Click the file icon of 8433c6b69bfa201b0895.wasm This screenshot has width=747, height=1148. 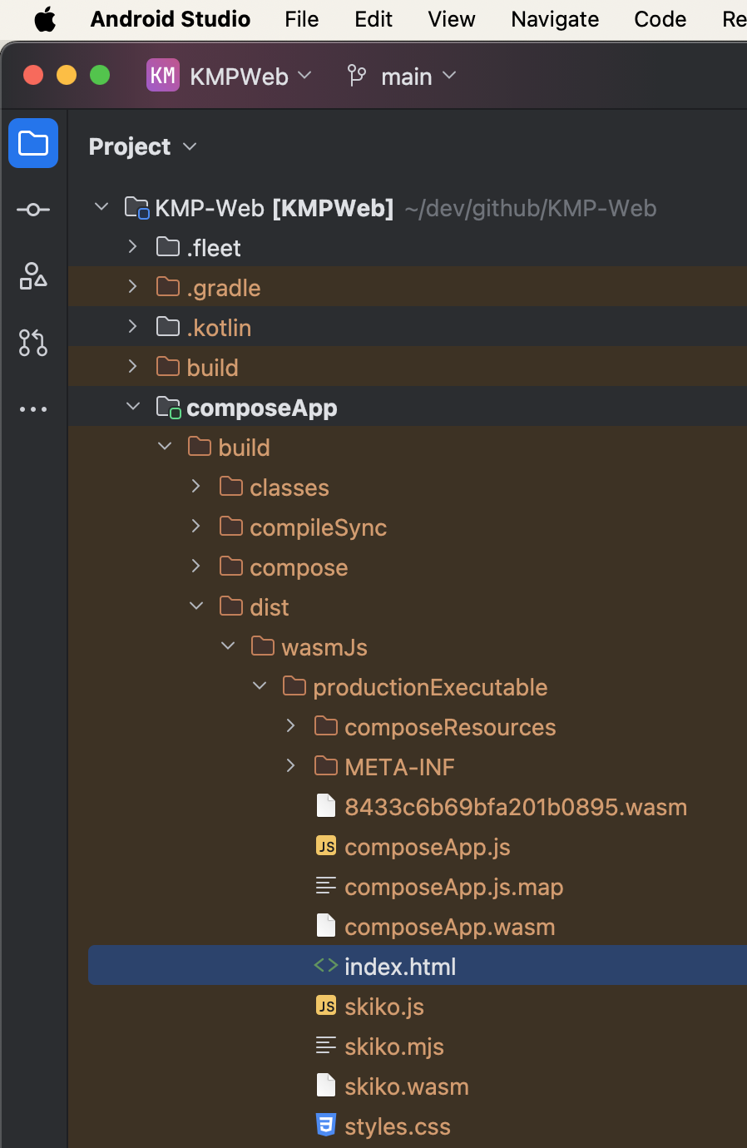coord(326,806)
